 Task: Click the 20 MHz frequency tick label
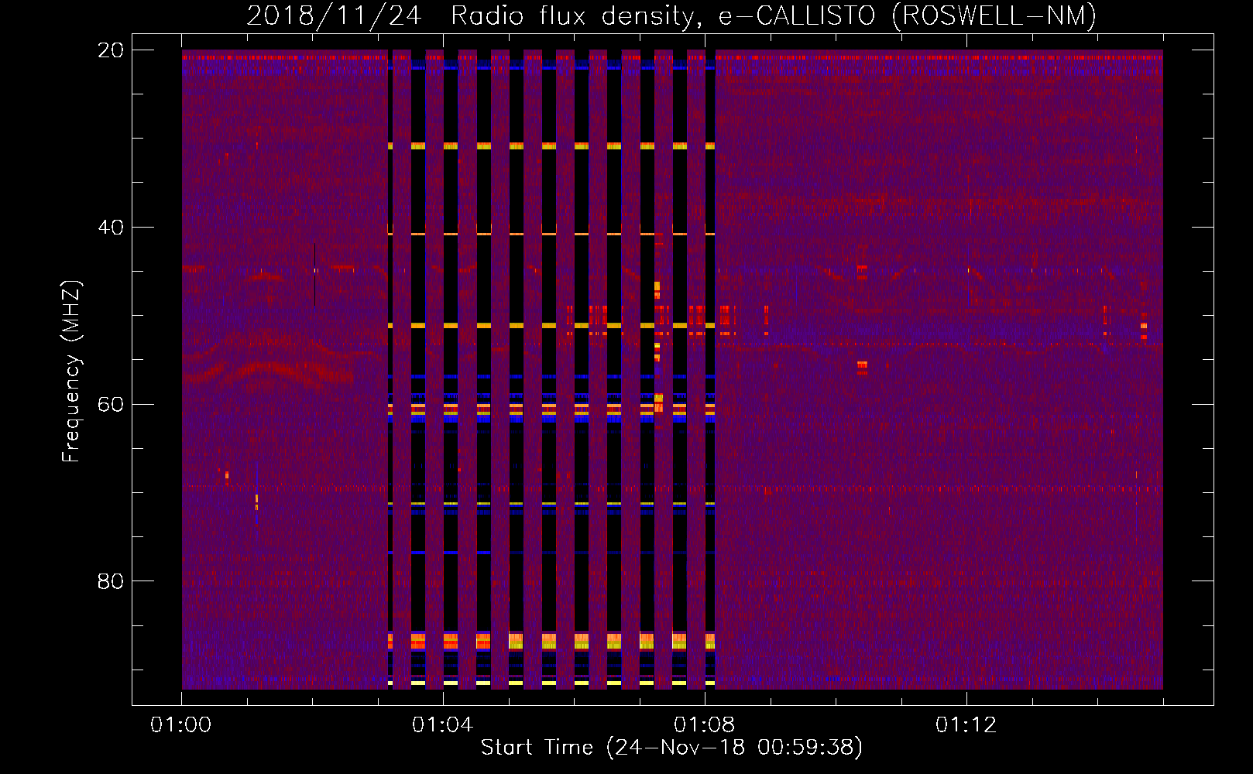(111, 50)
